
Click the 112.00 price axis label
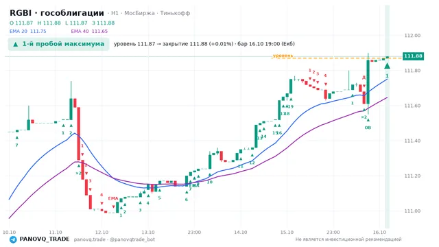pos(412,36)
